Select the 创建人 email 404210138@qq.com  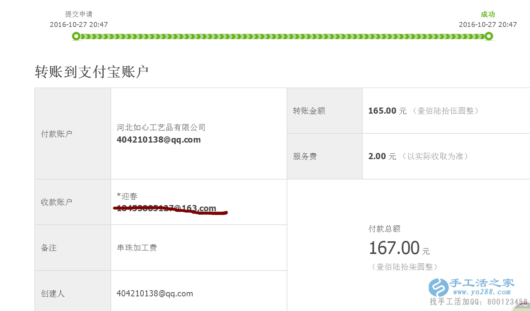155,294
